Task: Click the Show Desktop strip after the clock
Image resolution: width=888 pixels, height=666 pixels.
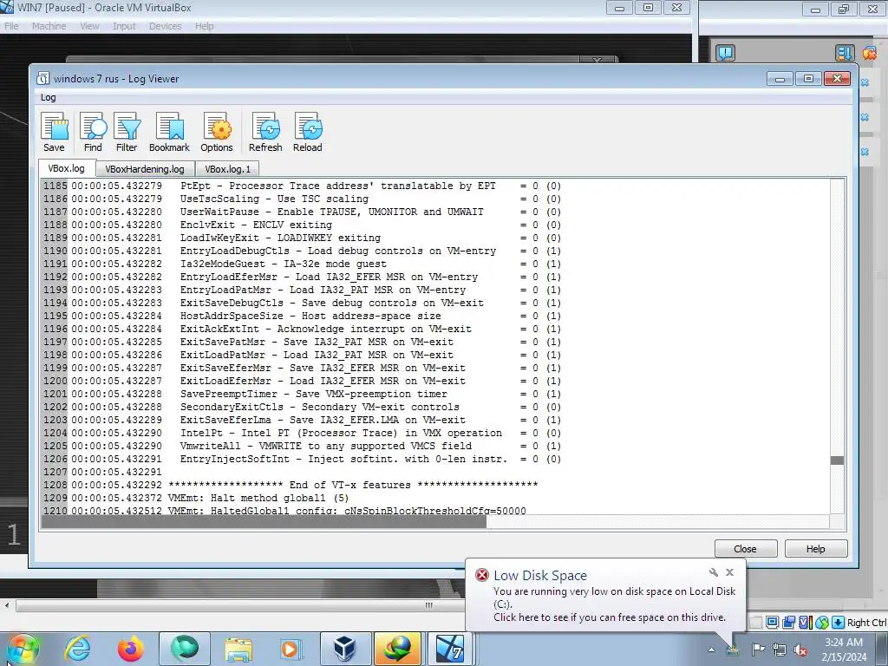Action: (x=882, y=649)
